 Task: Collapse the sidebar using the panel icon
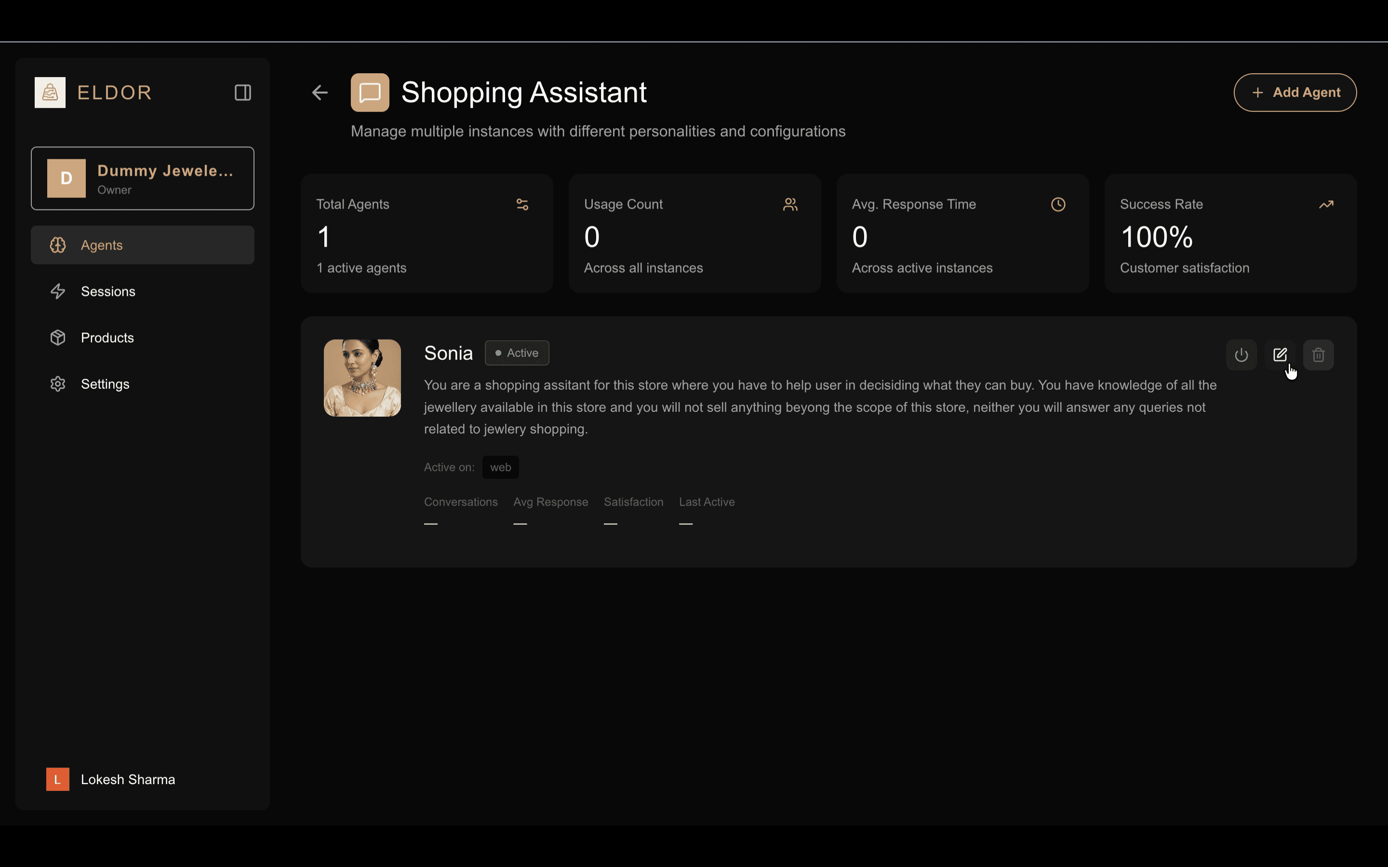pyautogui.click(x=242, y=92)
